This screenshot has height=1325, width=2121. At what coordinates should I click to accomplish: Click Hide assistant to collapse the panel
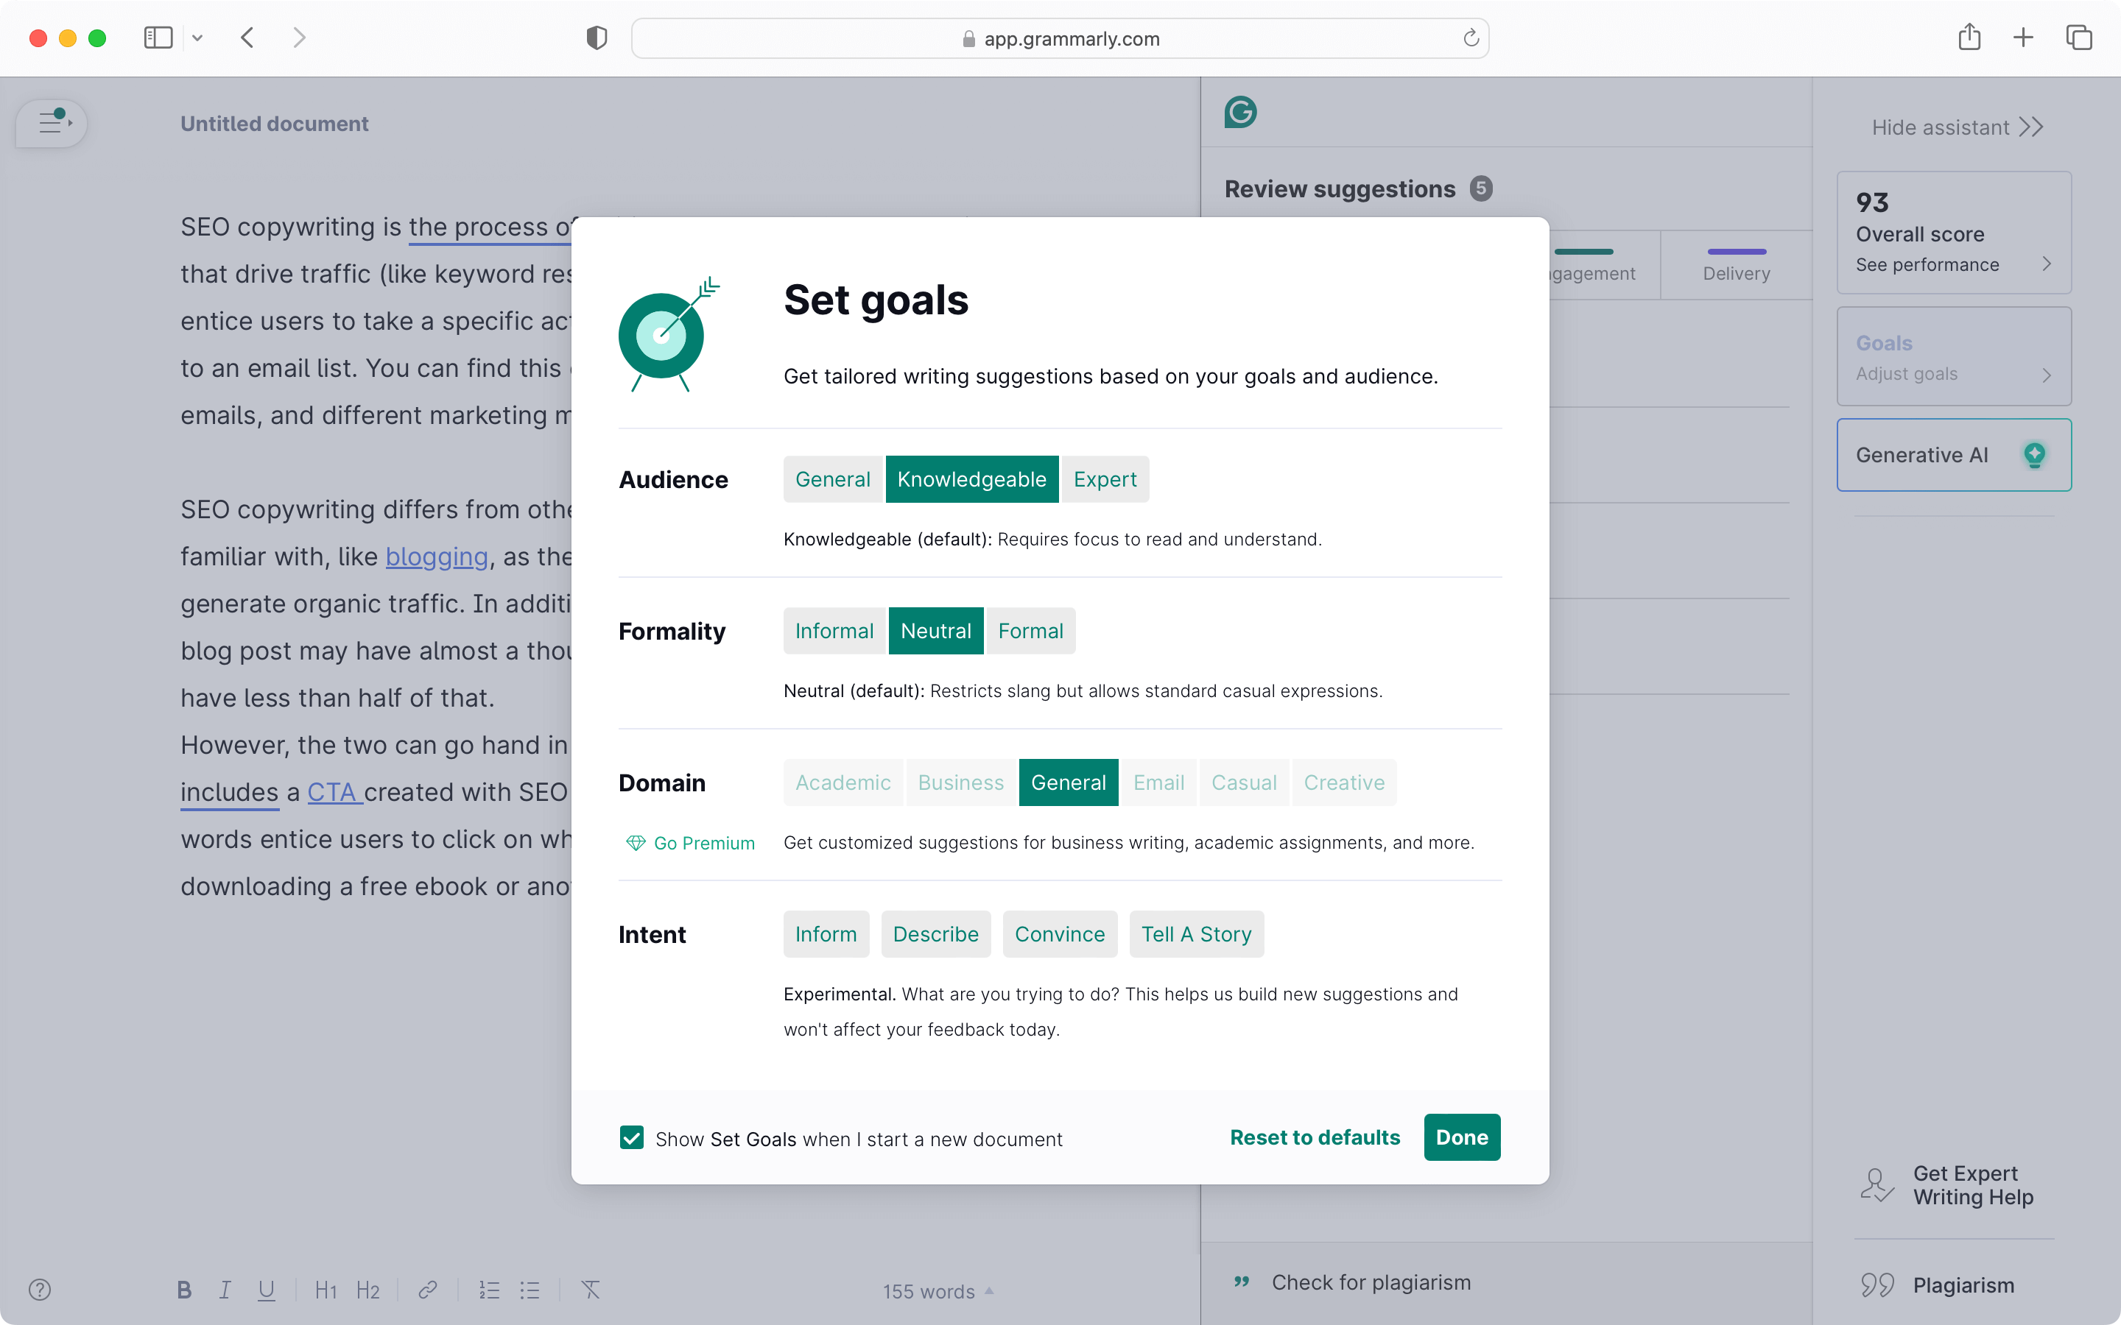point(1957,127)
